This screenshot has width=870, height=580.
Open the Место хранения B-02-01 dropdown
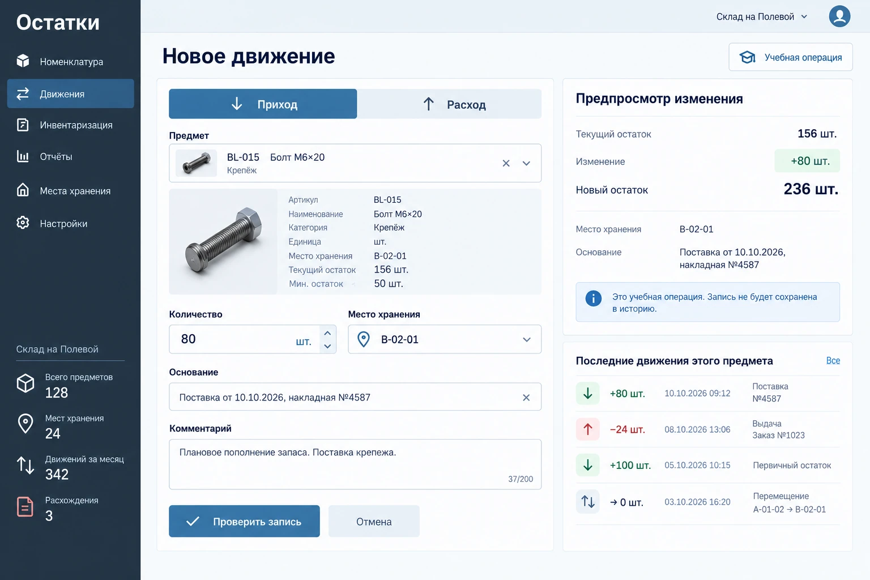(445, 339)
